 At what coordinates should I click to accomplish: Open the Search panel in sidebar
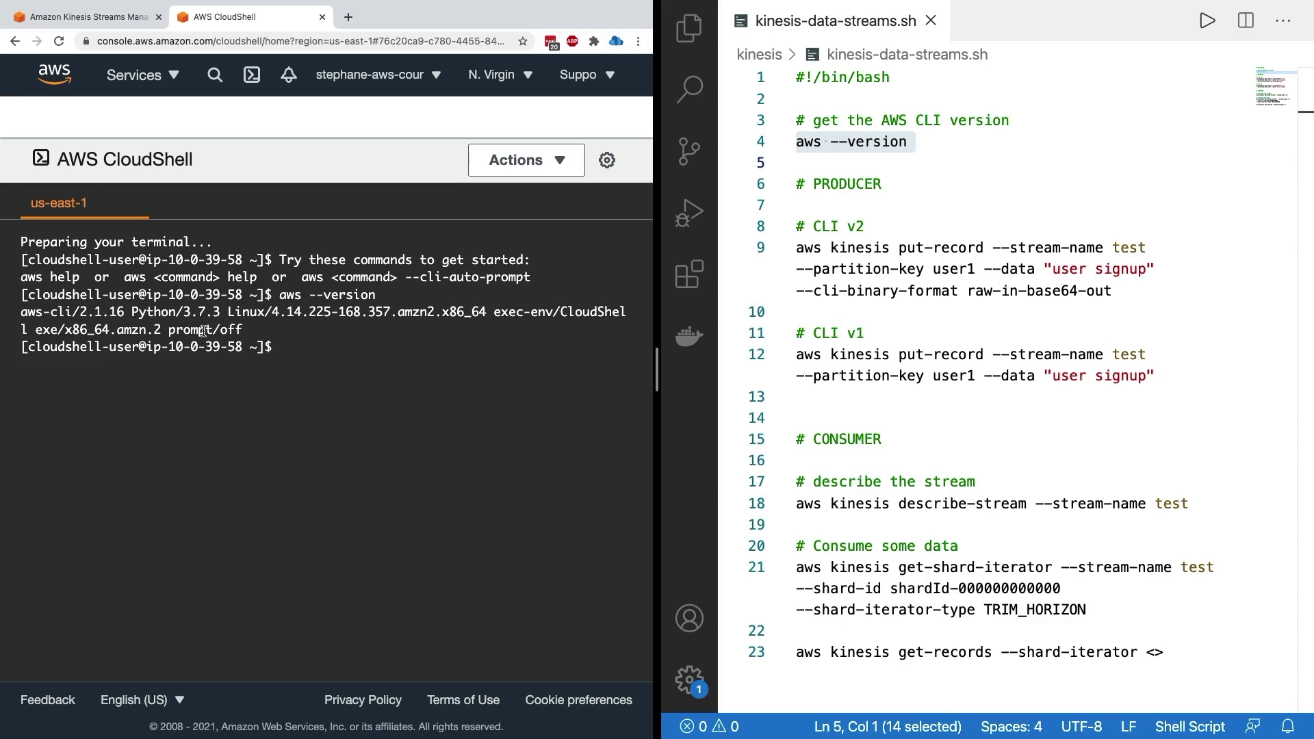[x=689, y=89]
